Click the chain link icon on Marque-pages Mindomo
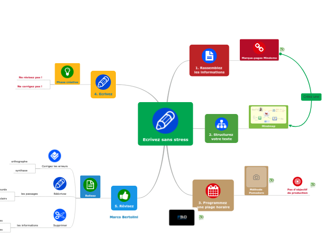This screenshot has height=247, width=331. [x=259, y=47]
